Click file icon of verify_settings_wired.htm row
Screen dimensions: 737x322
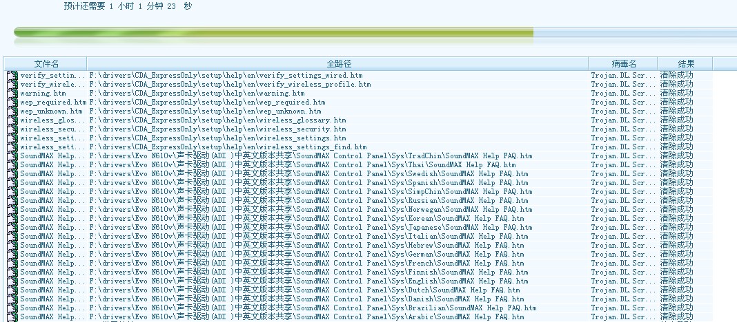(12, 75)
